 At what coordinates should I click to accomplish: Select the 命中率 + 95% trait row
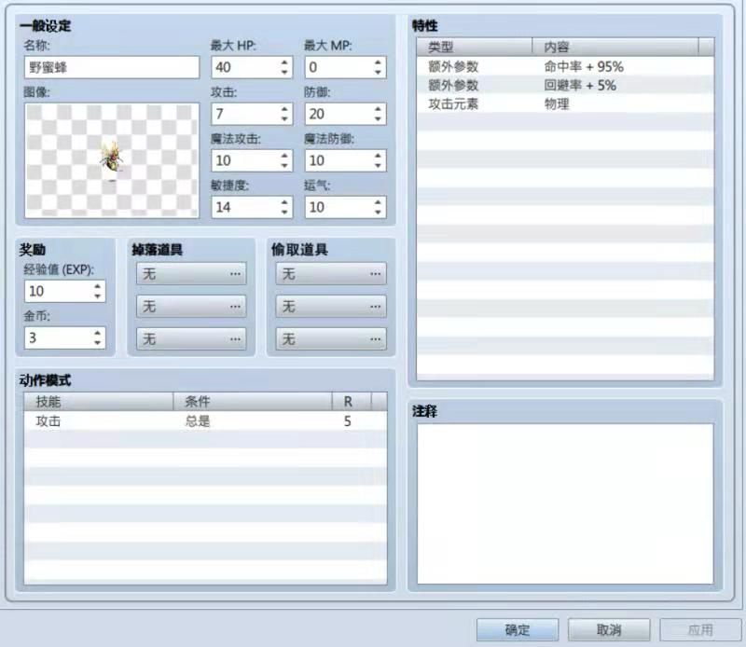pos(565,66)
